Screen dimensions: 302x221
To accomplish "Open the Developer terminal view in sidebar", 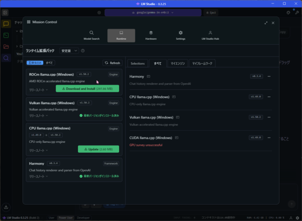I will (x=6, y=35).
